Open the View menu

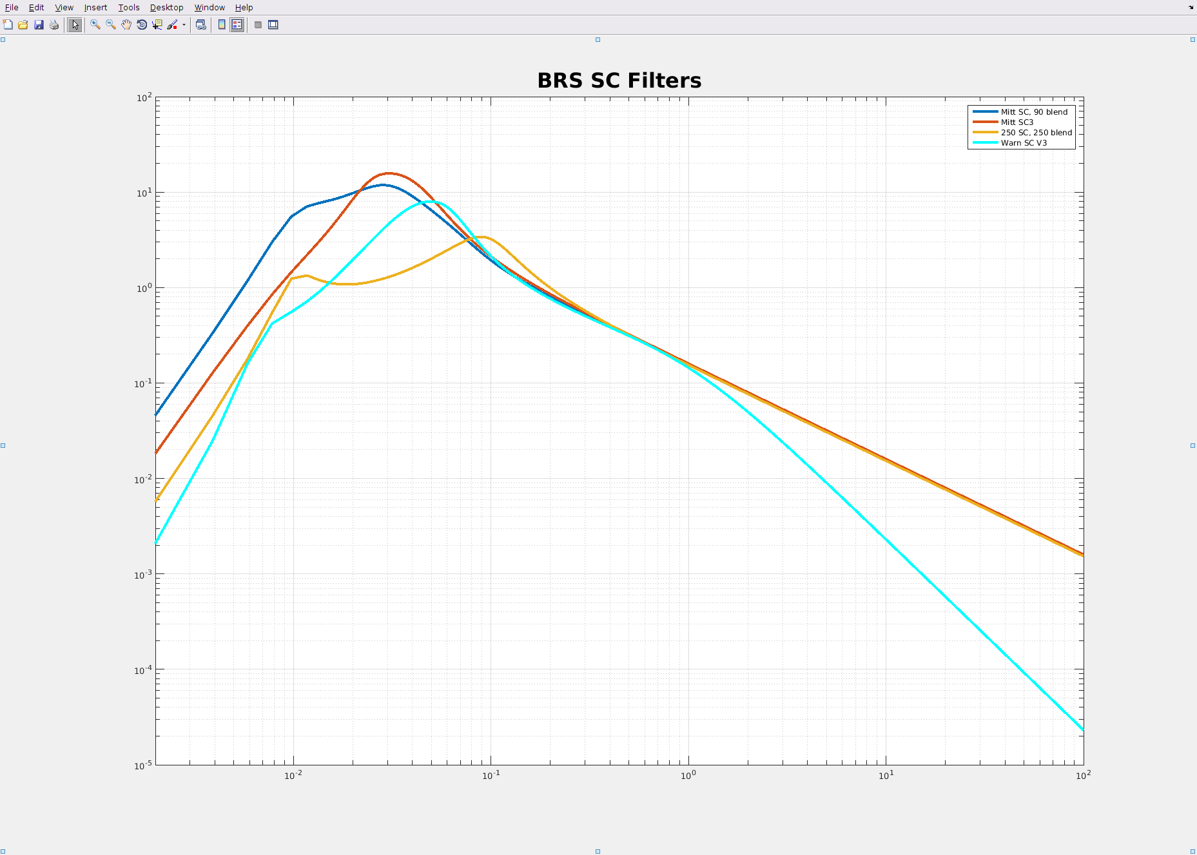click(x=64, y=7)
